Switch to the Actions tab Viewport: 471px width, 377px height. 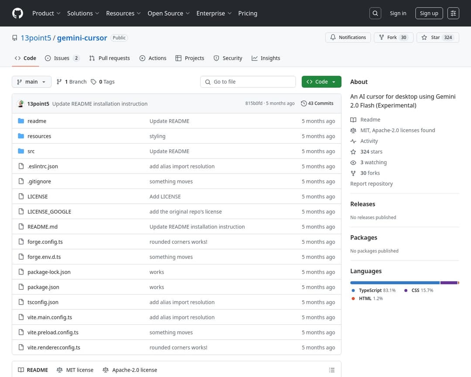(153, 58)
